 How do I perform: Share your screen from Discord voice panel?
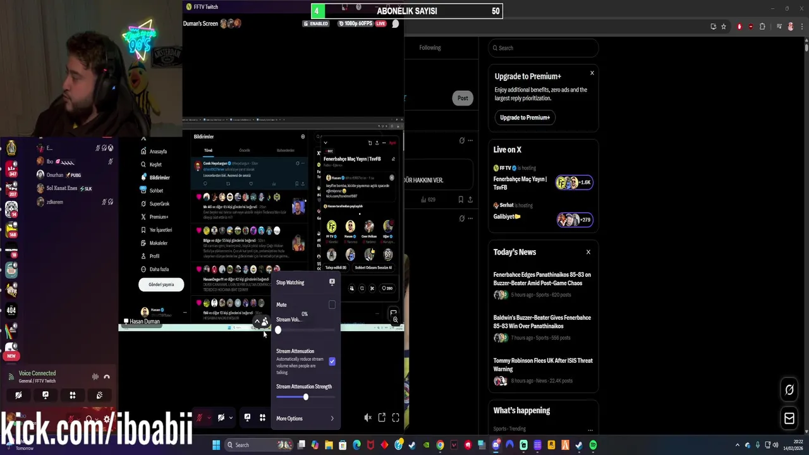pyautogui.click(x=46, y=395)
